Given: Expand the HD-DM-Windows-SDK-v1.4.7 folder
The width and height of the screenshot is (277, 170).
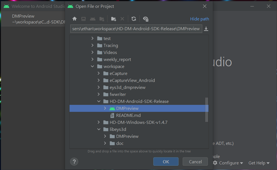Looking at the screenshot, I should point(99,122).
